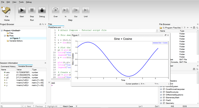The width and height of the screenshot is (199, 108).
Task: Click the Step In icon
Action: coord(66,10)
